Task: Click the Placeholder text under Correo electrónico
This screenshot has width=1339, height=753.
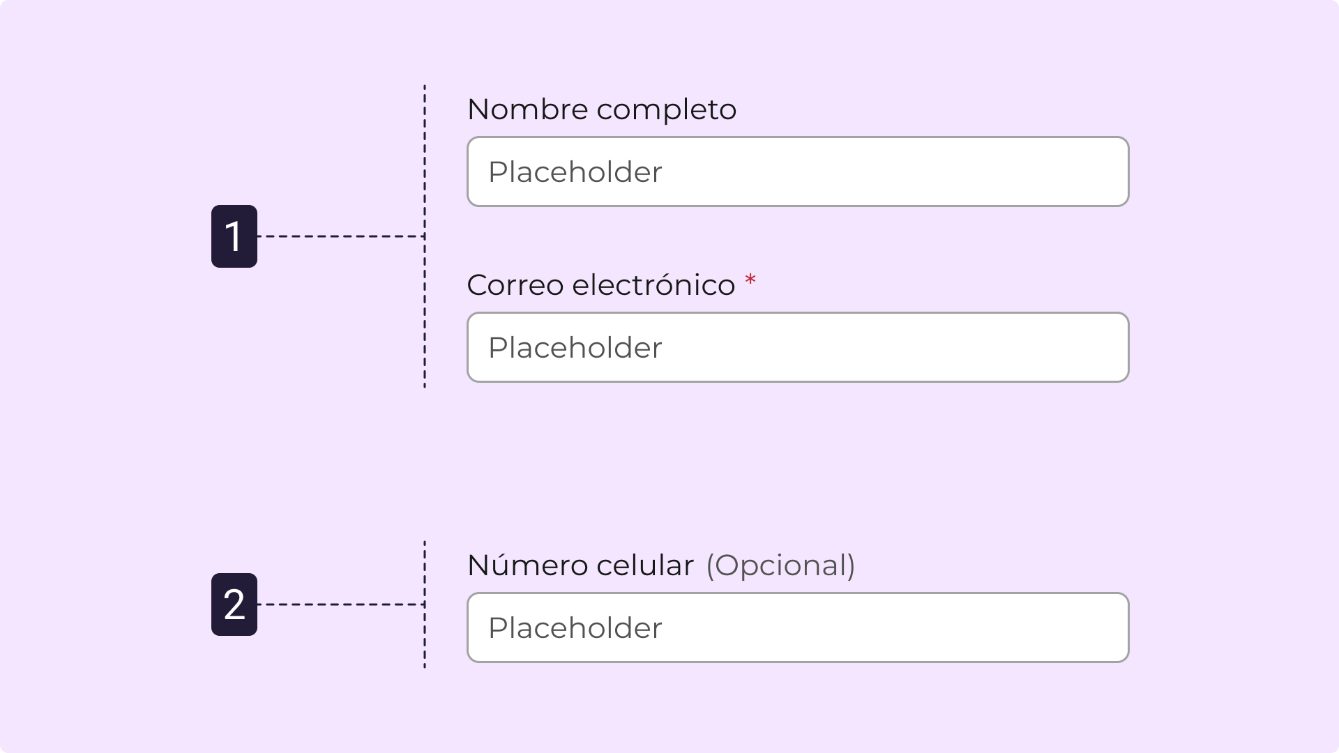Action: pyautogui.click(x=575, y=348)
